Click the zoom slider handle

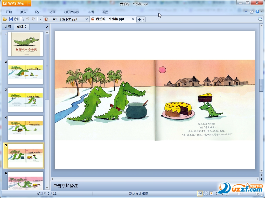[x=239, y=194]
